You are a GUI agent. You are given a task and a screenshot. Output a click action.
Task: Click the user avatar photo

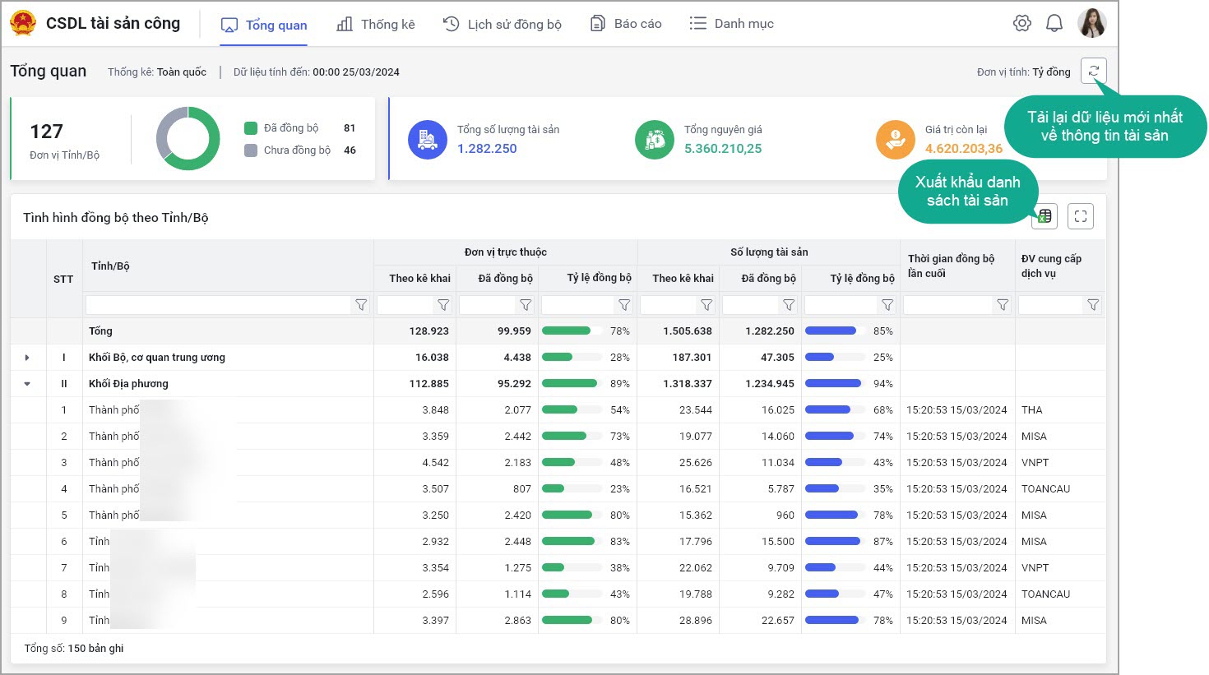[x=1092, y=24]
